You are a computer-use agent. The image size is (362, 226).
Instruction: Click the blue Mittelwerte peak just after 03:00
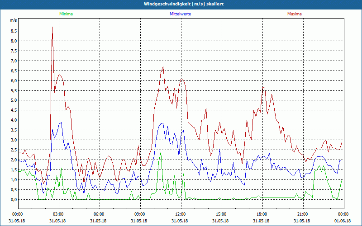[61, 122]
